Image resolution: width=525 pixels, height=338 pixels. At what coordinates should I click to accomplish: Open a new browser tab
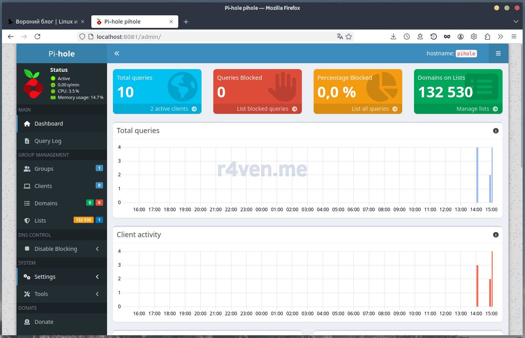[186, 22]
